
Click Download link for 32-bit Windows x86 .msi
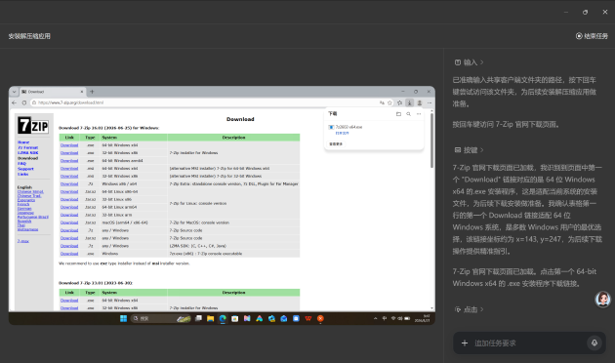[69, 176]
